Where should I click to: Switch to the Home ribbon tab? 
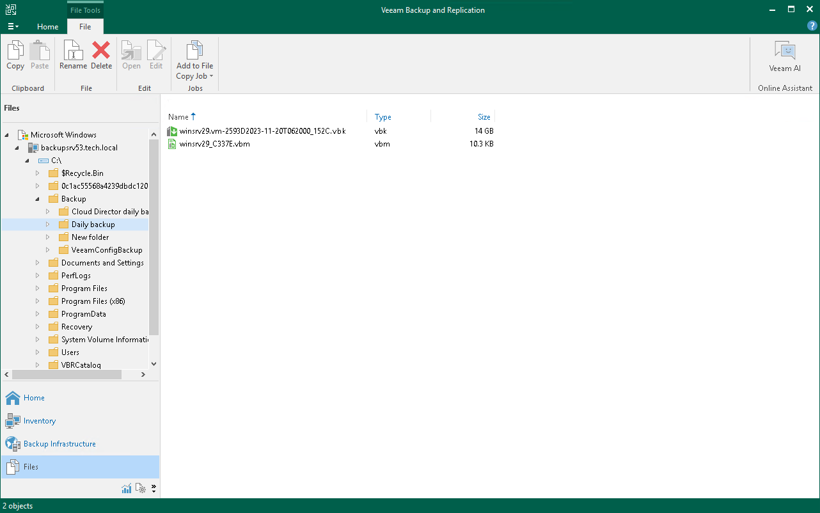[x=47, y=27]
